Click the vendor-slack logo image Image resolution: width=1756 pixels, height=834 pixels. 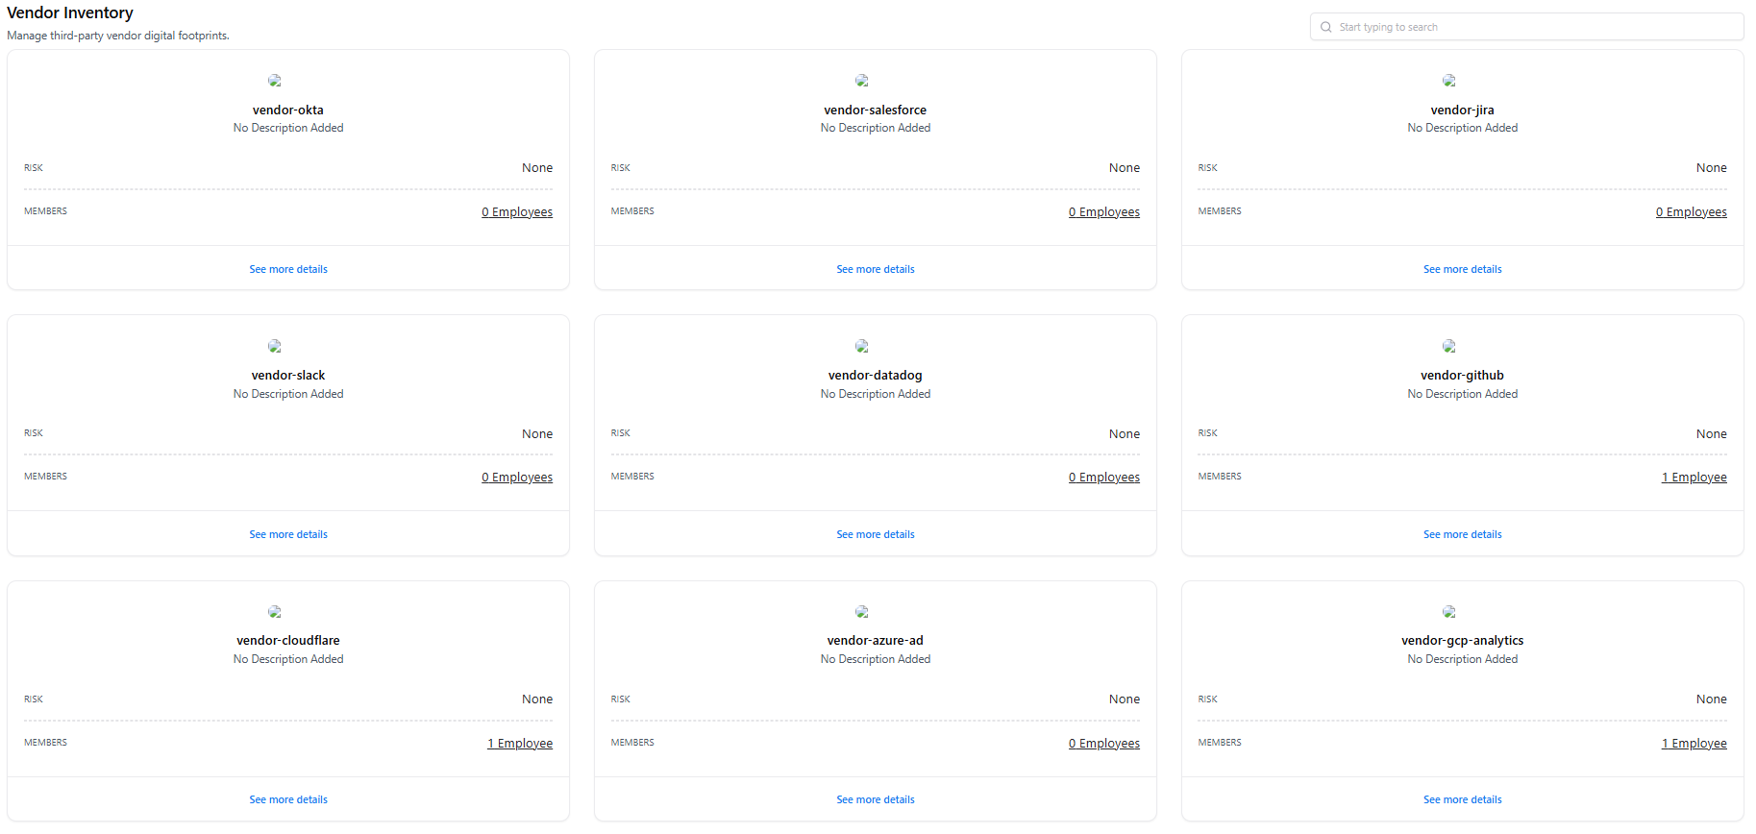coord(275,346)
